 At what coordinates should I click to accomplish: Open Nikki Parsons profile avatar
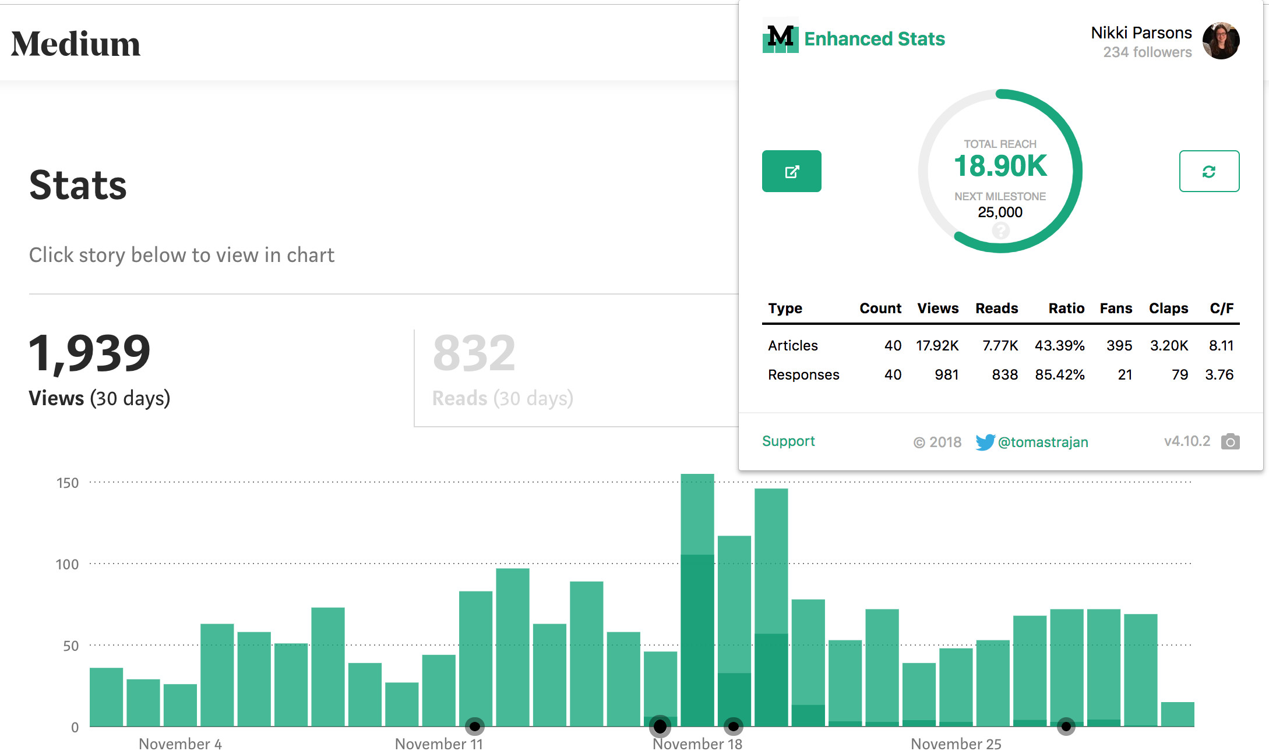coord(1221,41)
